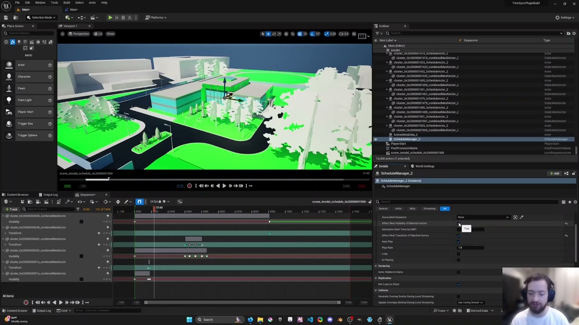Open the Tools menu
This screenshot has height=325, width=579.
pyautogui.click(x=54, y=3)
